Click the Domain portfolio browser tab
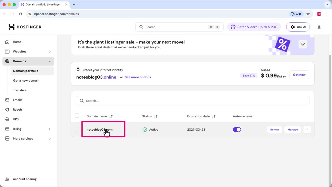332x187 pixels. pos(44,4)
